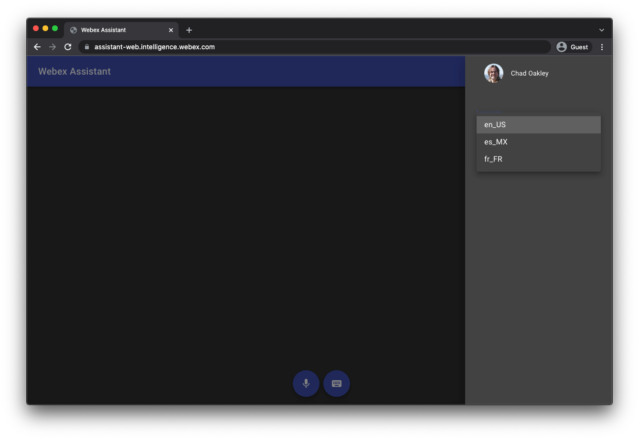
Task: Open the Guest profile button
Action: click(574, 47)
